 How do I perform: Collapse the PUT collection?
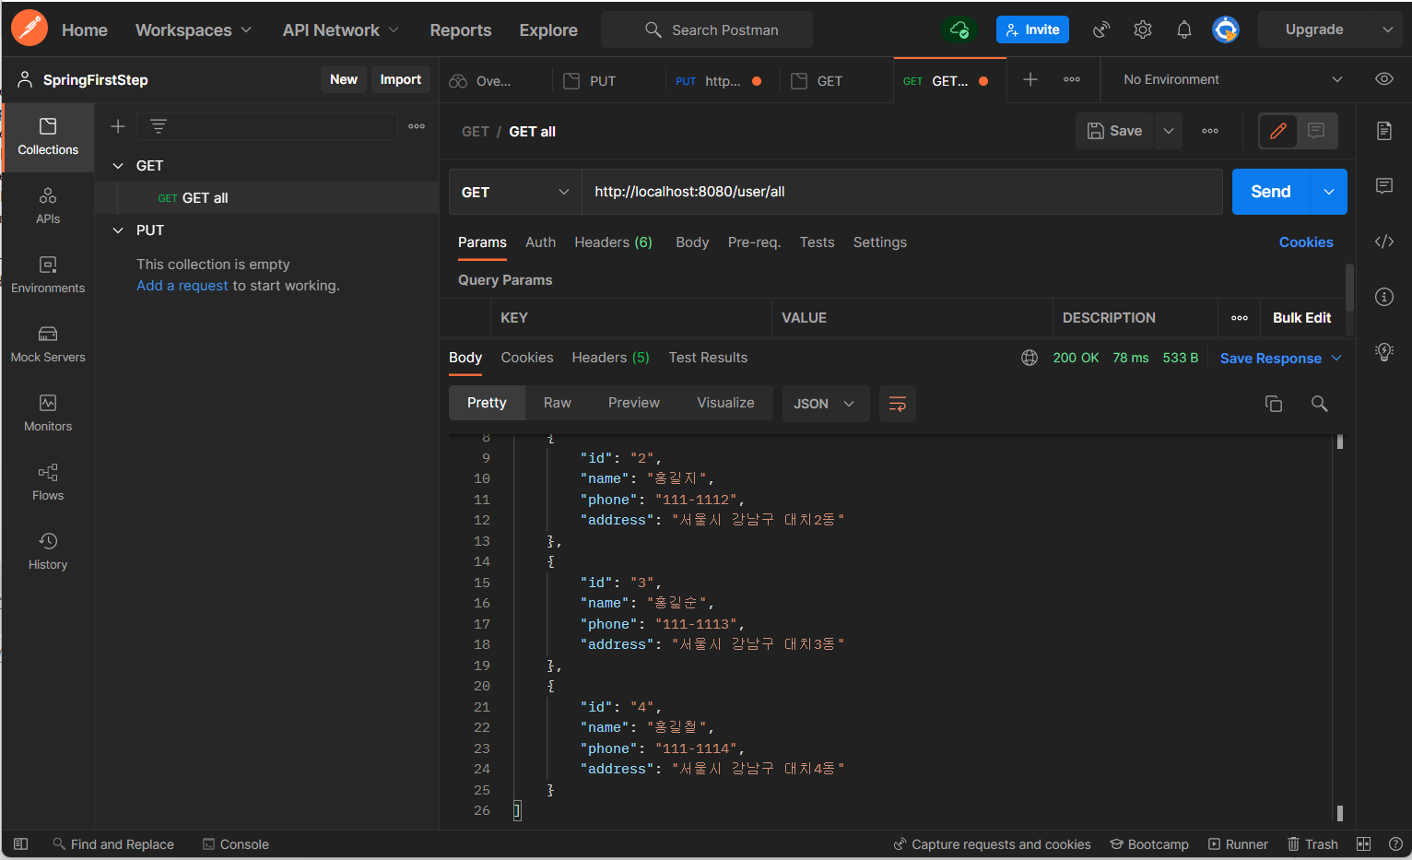(118, 230)
